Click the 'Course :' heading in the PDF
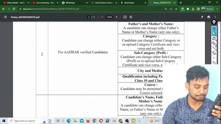This screenshot has height=124, width=221. [151, 85]
